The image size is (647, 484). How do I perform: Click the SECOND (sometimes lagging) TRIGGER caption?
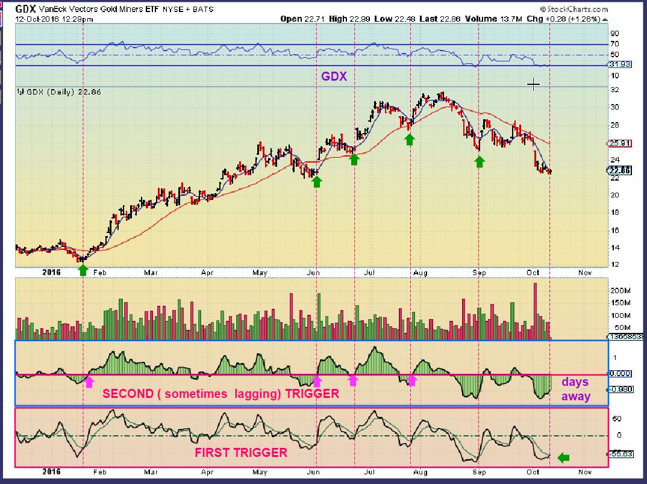[220, 394]
